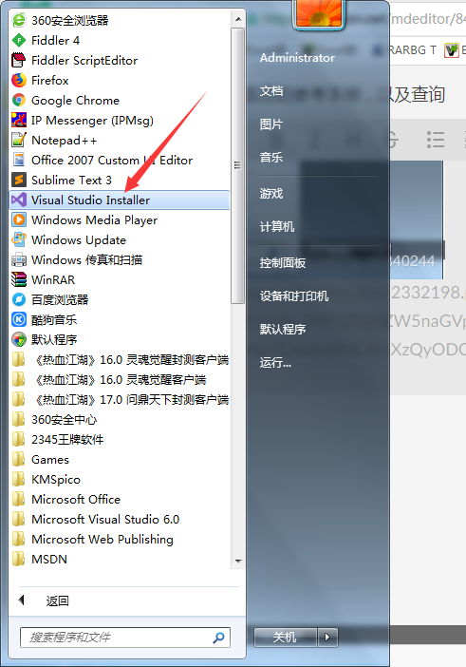Click the 关机 shutdown button
The width and height of the screenshot is (466, 667).
(286, 638)
